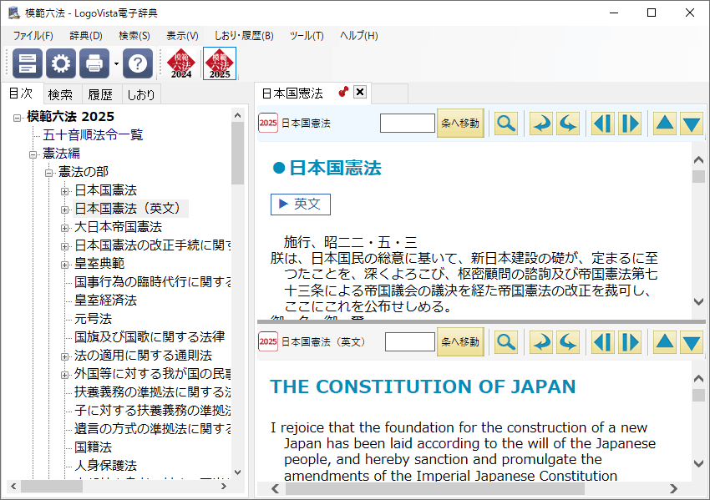Image resolution: width=710 pixels, height=500 pixels.
Task: Select the 模範六法 2025 dictionary button
Action: [219, 63]
